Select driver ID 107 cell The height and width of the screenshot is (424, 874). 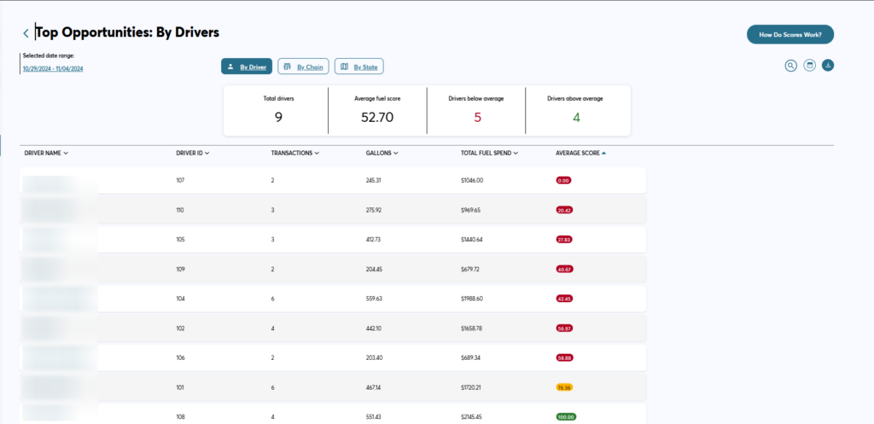click(x=180, y=181)
